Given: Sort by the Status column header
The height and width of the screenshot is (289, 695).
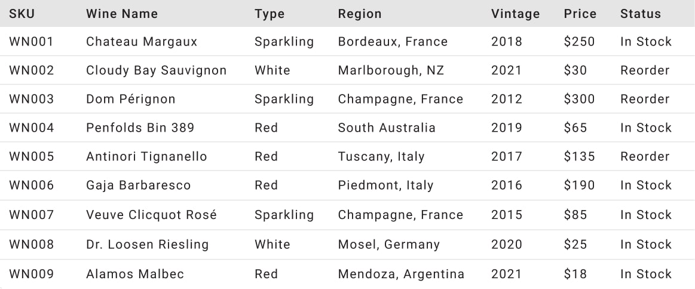Looking at the screenshot, I should 641,14.
